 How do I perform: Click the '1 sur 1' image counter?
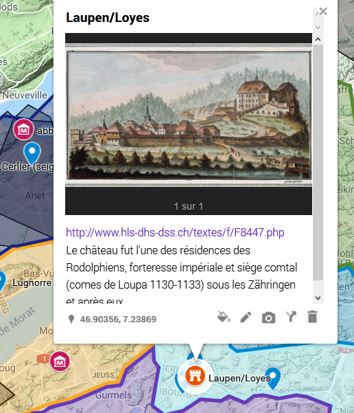click(188, 206)
